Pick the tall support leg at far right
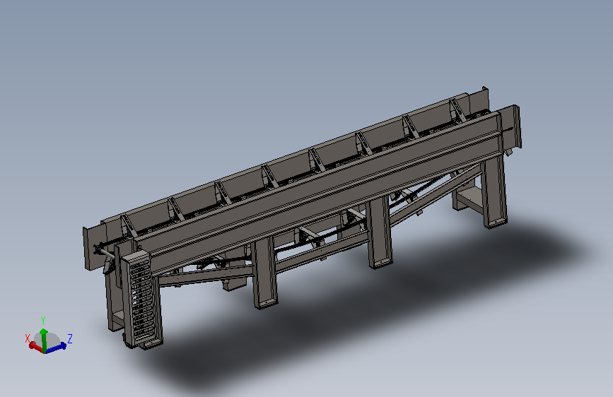The width and height of the screenshot is (613, 397). click(x=494, y=192)
